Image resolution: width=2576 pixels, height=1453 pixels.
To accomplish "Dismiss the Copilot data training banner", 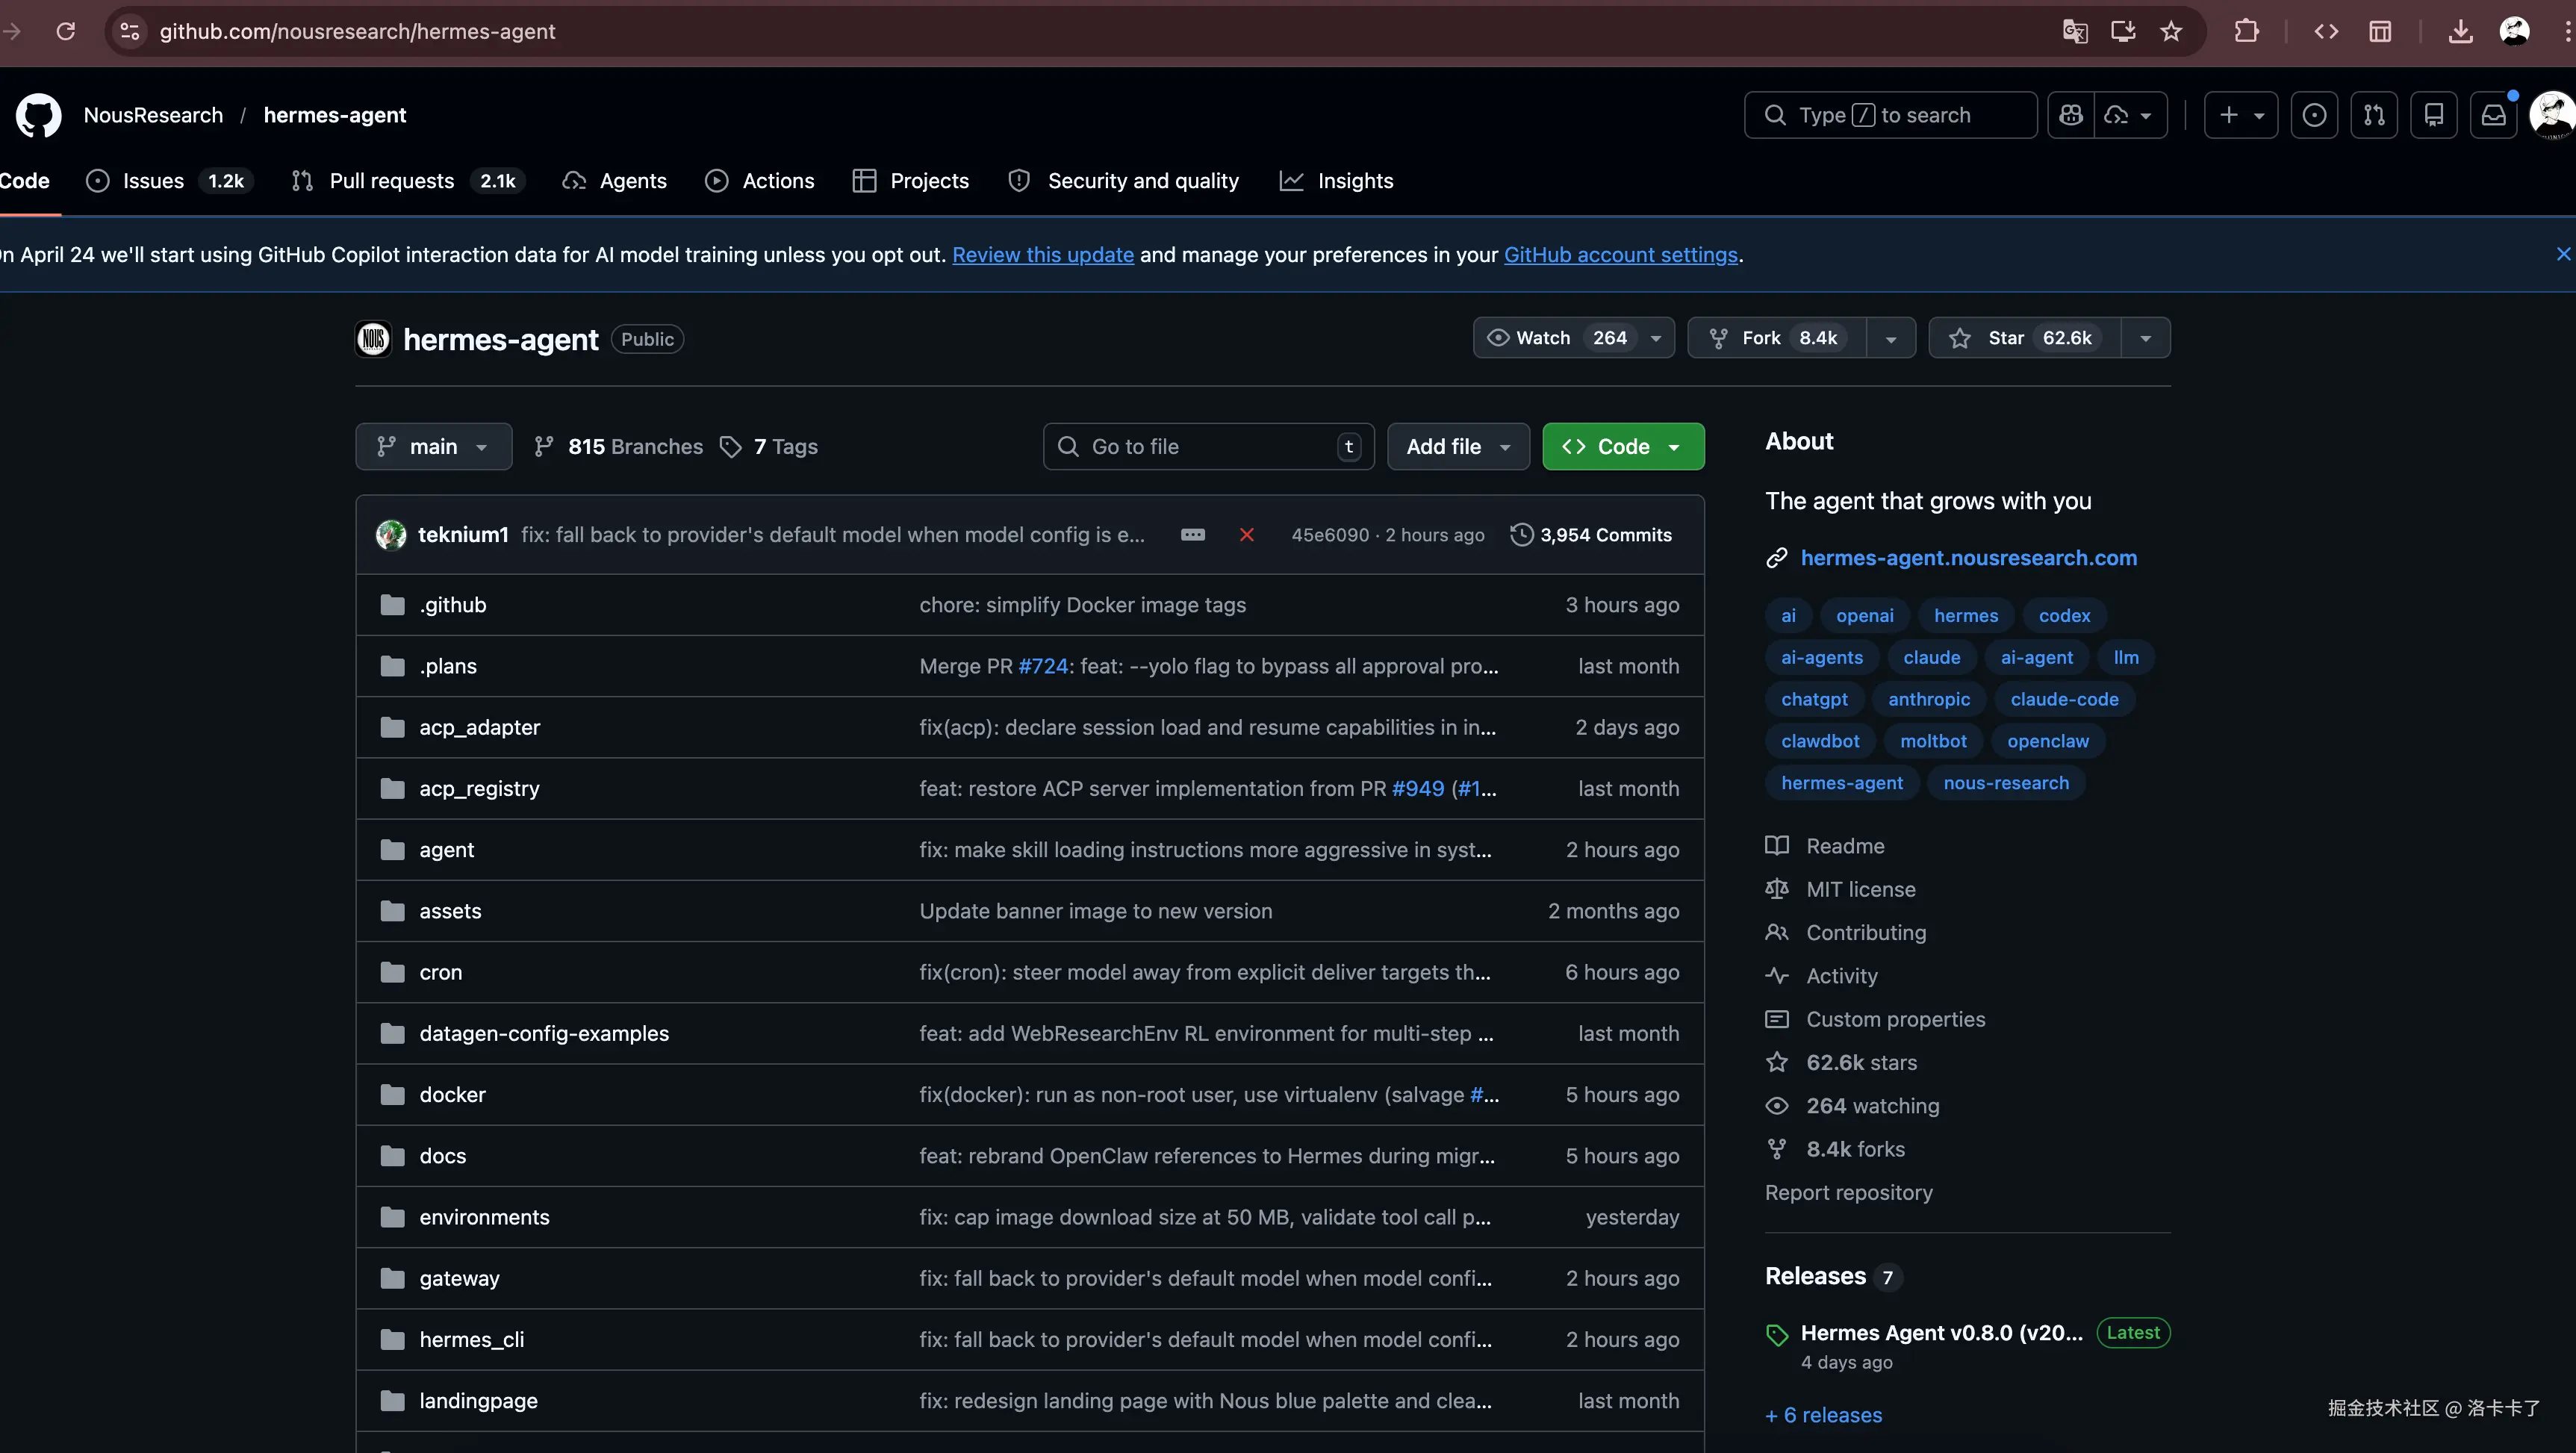I will 2562,254.
